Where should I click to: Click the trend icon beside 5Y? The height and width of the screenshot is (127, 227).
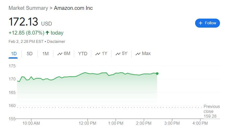[x=118, y=54]
